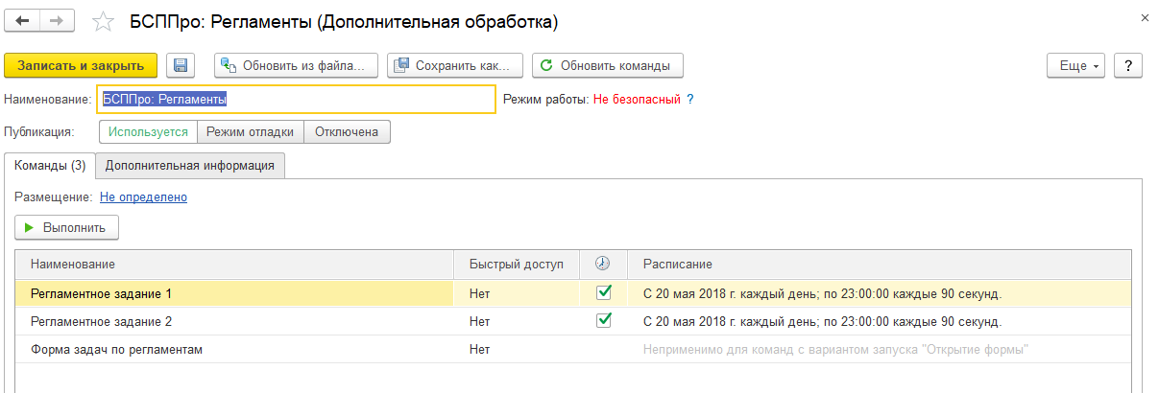
Task: Open the Команды (3) tab
Action: tap(50, 165)
